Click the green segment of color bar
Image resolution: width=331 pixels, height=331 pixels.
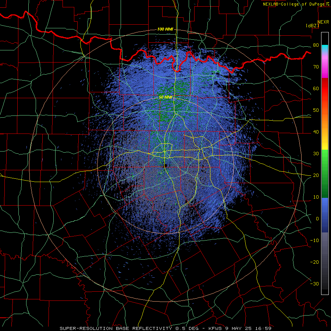pyautogui.click(x=325, y=174)
